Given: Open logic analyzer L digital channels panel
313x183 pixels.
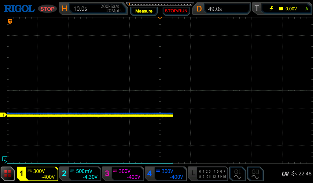Looking at the screenshot, I should pyautogui.click(x=208, y=174).
